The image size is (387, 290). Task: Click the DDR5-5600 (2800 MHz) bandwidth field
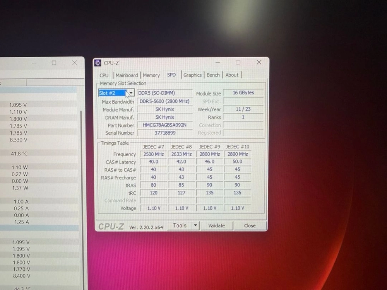[164, 101]
